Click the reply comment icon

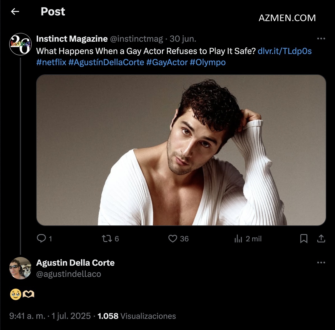pyautogui.click(x=41, y=239)
